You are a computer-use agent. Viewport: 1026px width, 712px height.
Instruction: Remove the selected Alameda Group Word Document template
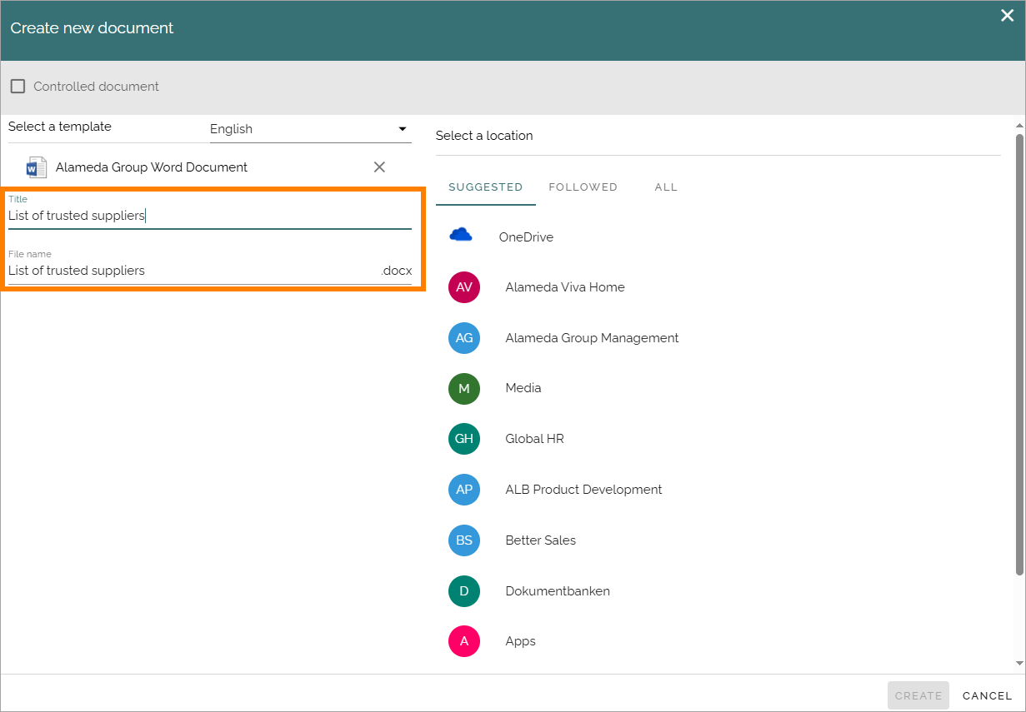click(x=379, y=167)
